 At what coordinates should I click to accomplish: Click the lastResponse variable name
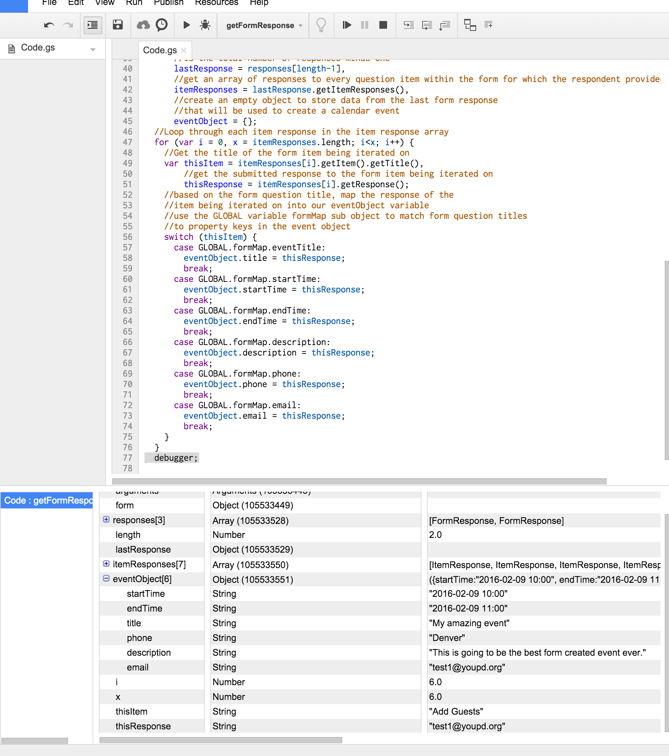tap(143, 549)
